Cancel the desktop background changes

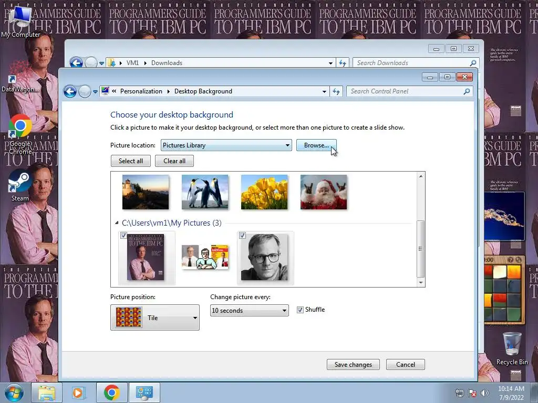tap(406, 365)
